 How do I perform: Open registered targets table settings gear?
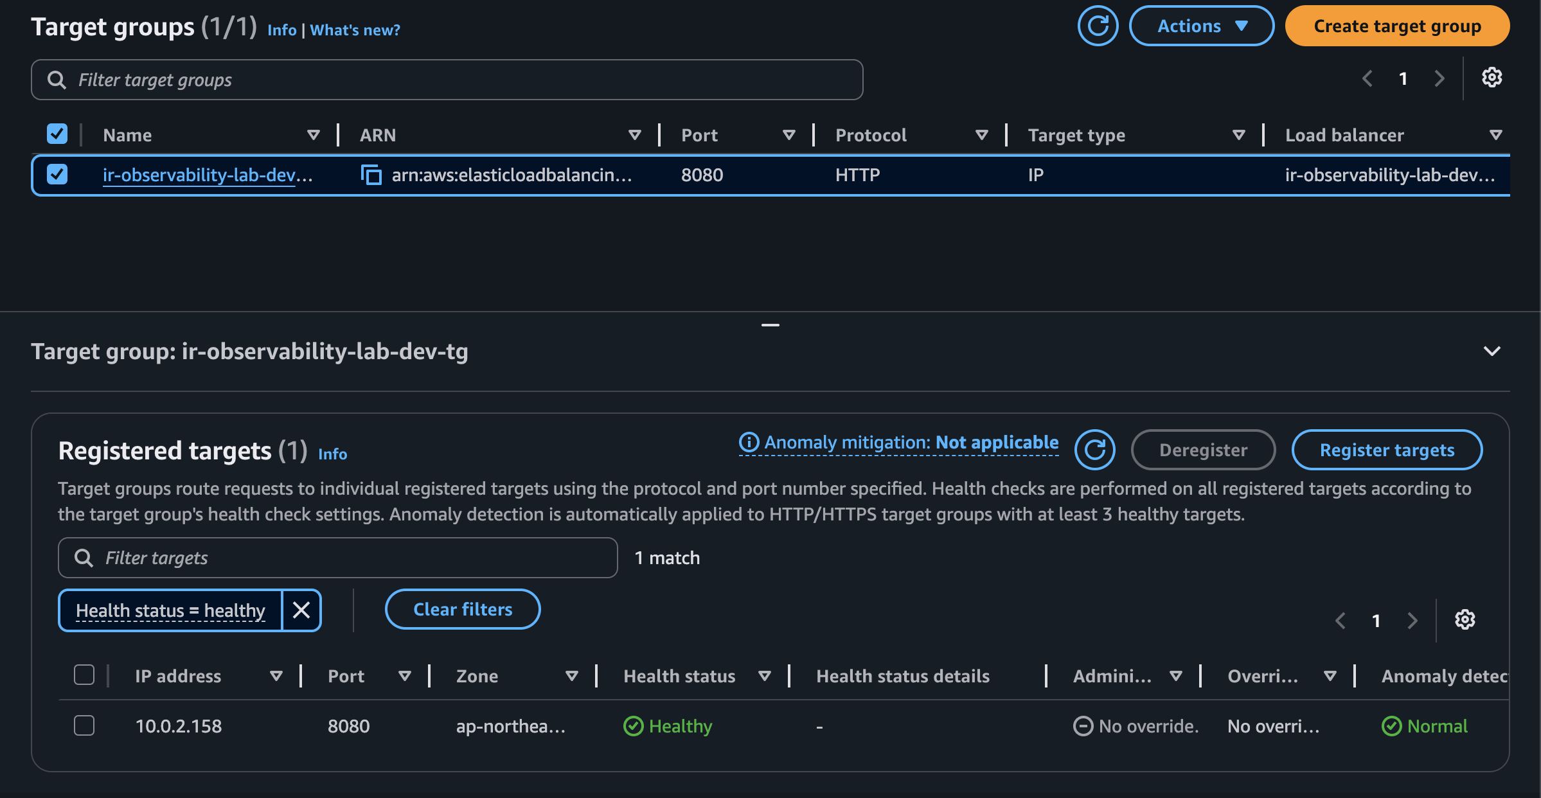(1465, 620)
